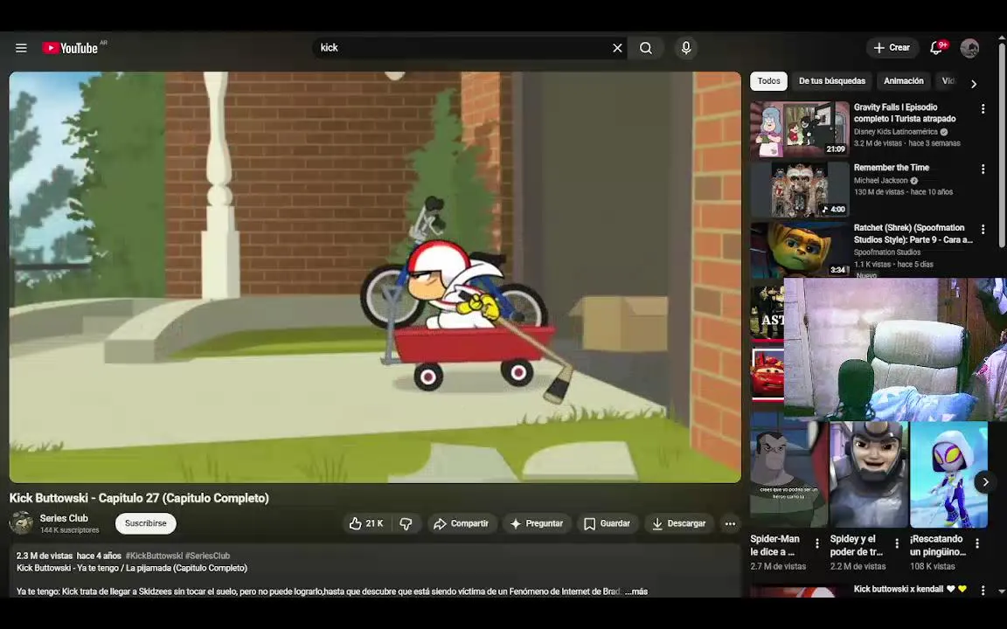Show next shorts with the right arrow
This screenshot has width=1007, height=629.
tap(985, 482)
